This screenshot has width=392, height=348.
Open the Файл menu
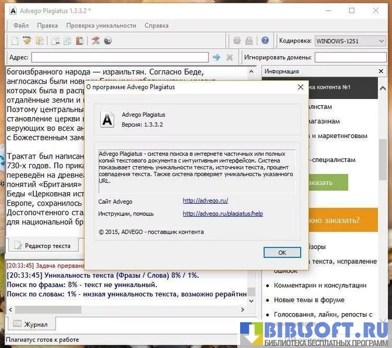click(x=21, y=25)
